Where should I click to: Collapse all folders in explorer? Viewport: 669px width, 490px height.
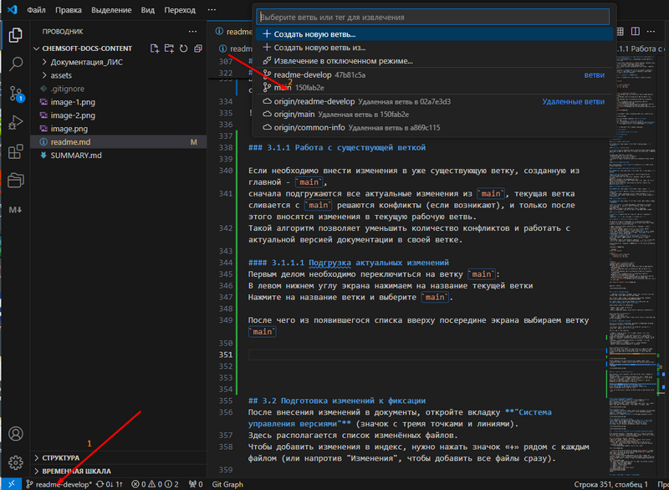(x=198, y=48)
